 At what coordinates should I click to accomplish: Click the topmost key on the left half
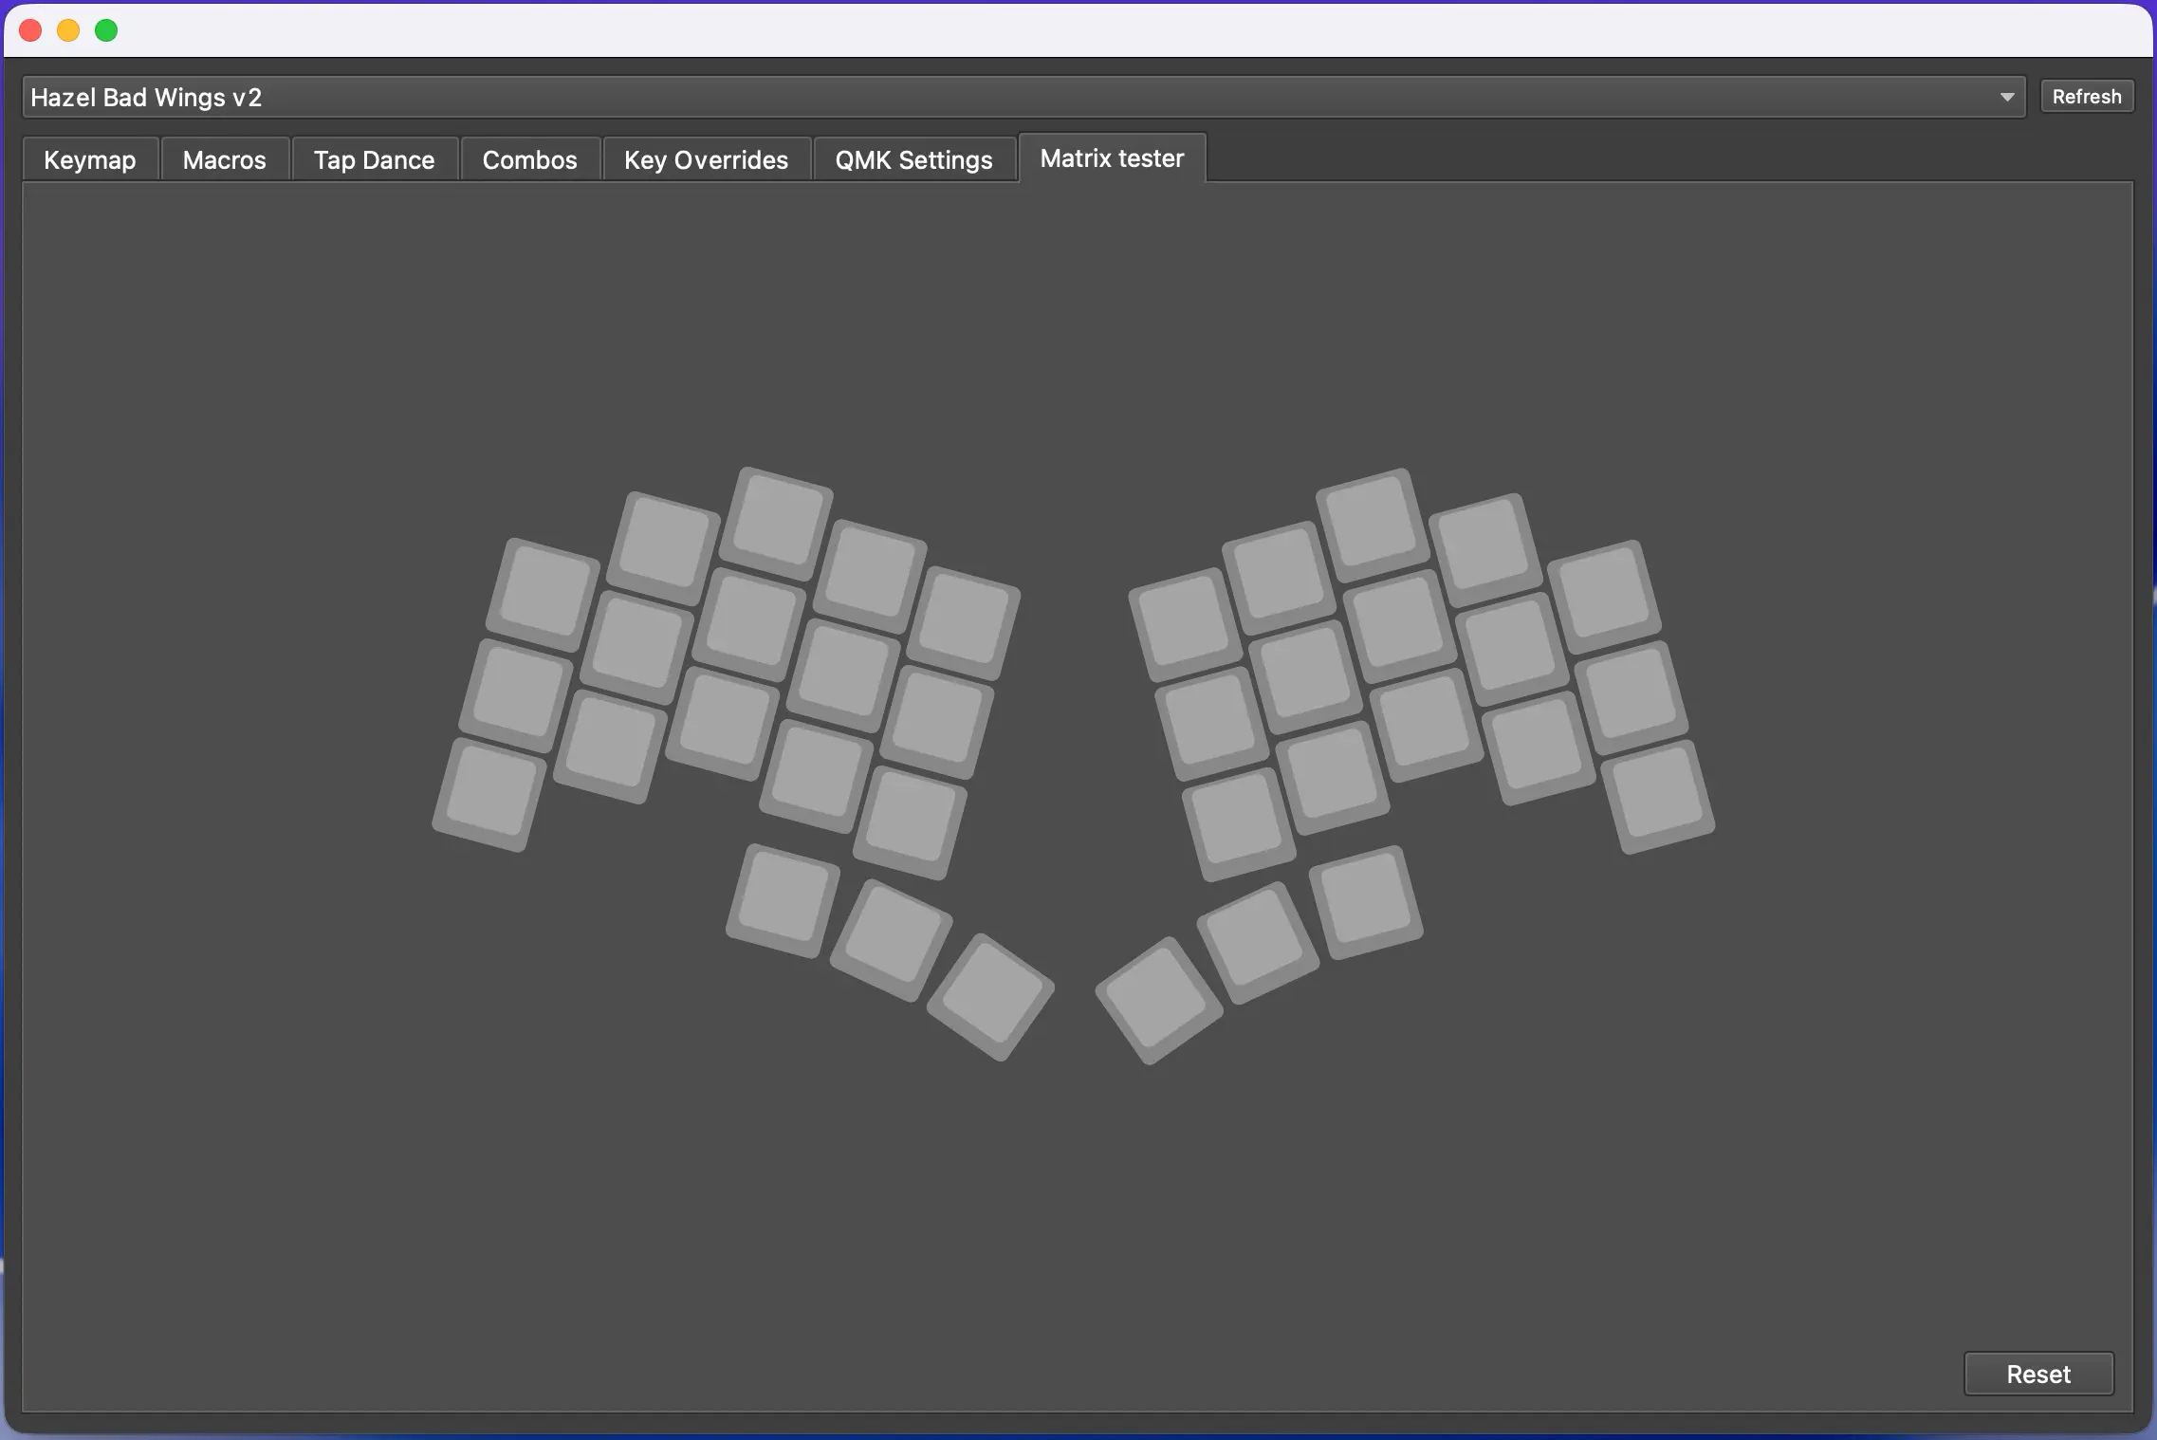776,521
